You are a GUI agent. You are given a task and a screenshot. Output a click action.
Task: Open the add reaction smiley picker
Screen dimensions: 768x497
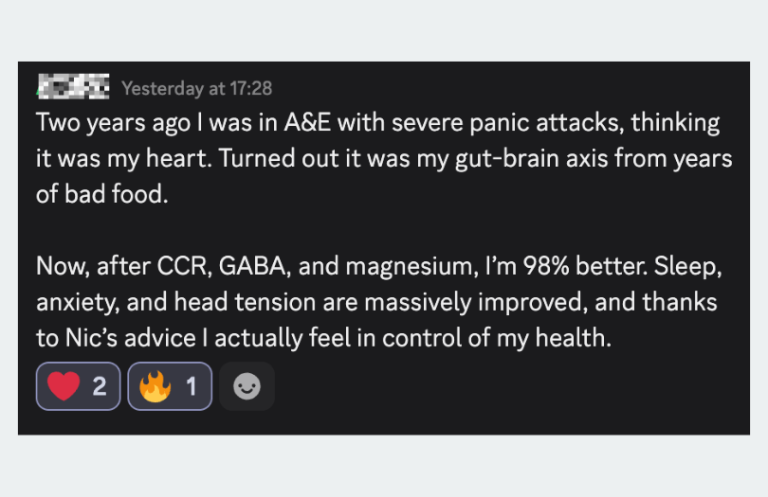[247, 386]
